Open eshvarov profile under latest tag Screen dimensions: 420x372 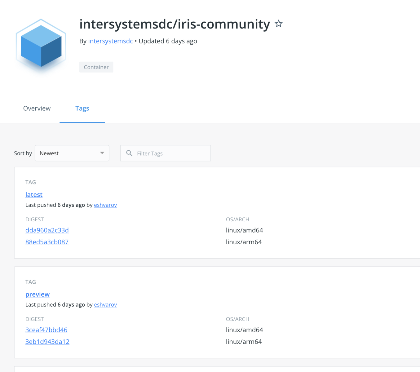[x=105, y=205]
